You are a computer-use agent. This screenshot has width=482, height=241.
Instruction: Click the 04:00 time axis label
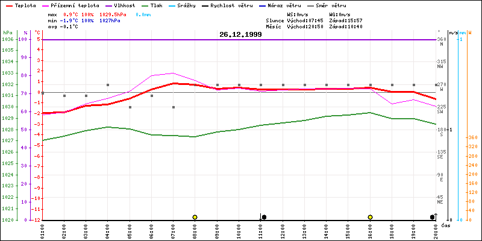tap(108, 229)
